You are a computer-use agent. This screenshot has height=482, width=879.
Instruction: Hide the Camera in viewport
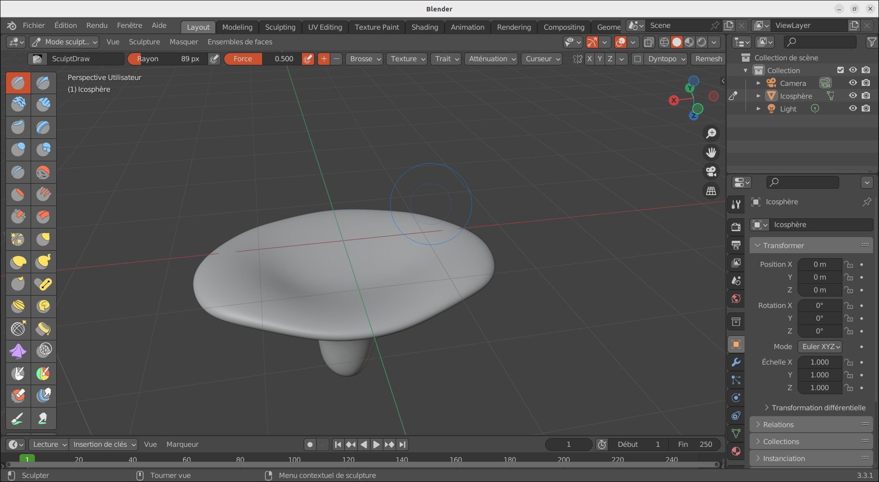[853, 83]
